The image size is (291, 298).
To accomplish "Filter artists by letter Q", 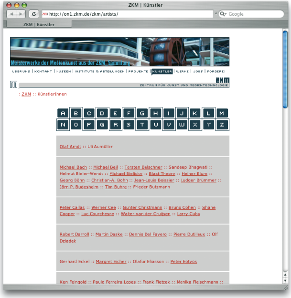I will pos(102,125).
